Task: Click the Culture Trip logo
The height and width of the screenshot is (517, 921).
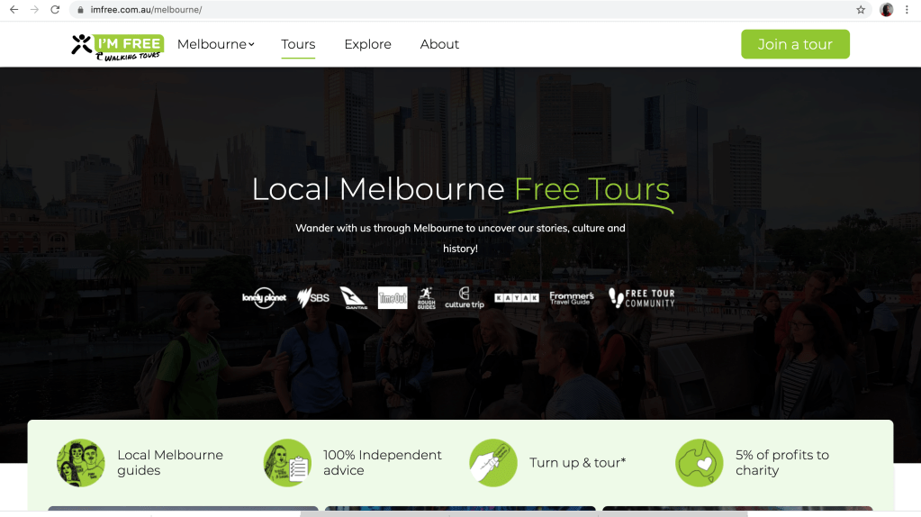Action: (x=465, y=298)
